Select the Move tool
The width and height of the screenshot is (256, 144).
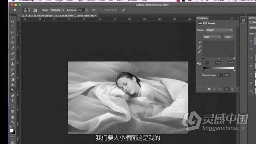13,22
